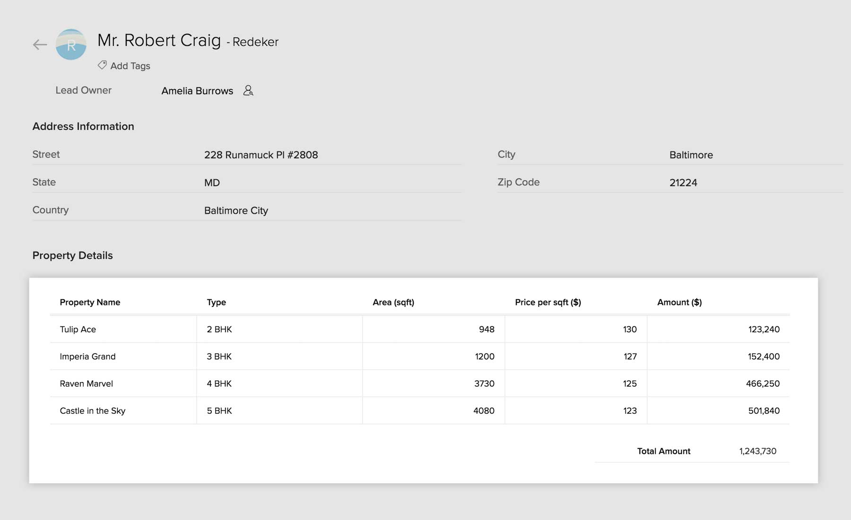This screenshot has height=520, width=851.
Task: Click the area value 3730
Action: pos(484,384)
